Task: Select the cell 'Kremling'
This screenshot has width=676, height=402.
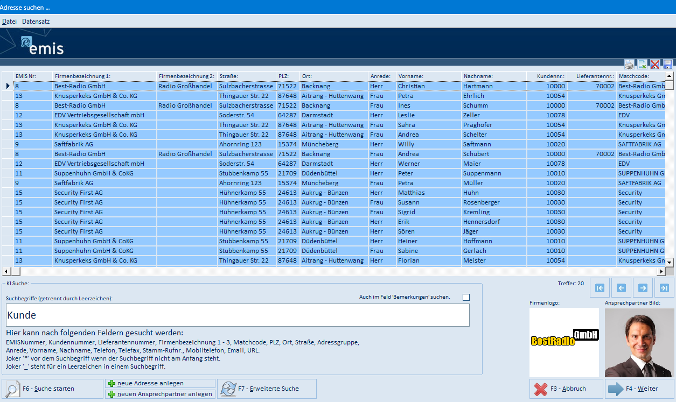Action: pyautogui.click(x=494, y=212)
